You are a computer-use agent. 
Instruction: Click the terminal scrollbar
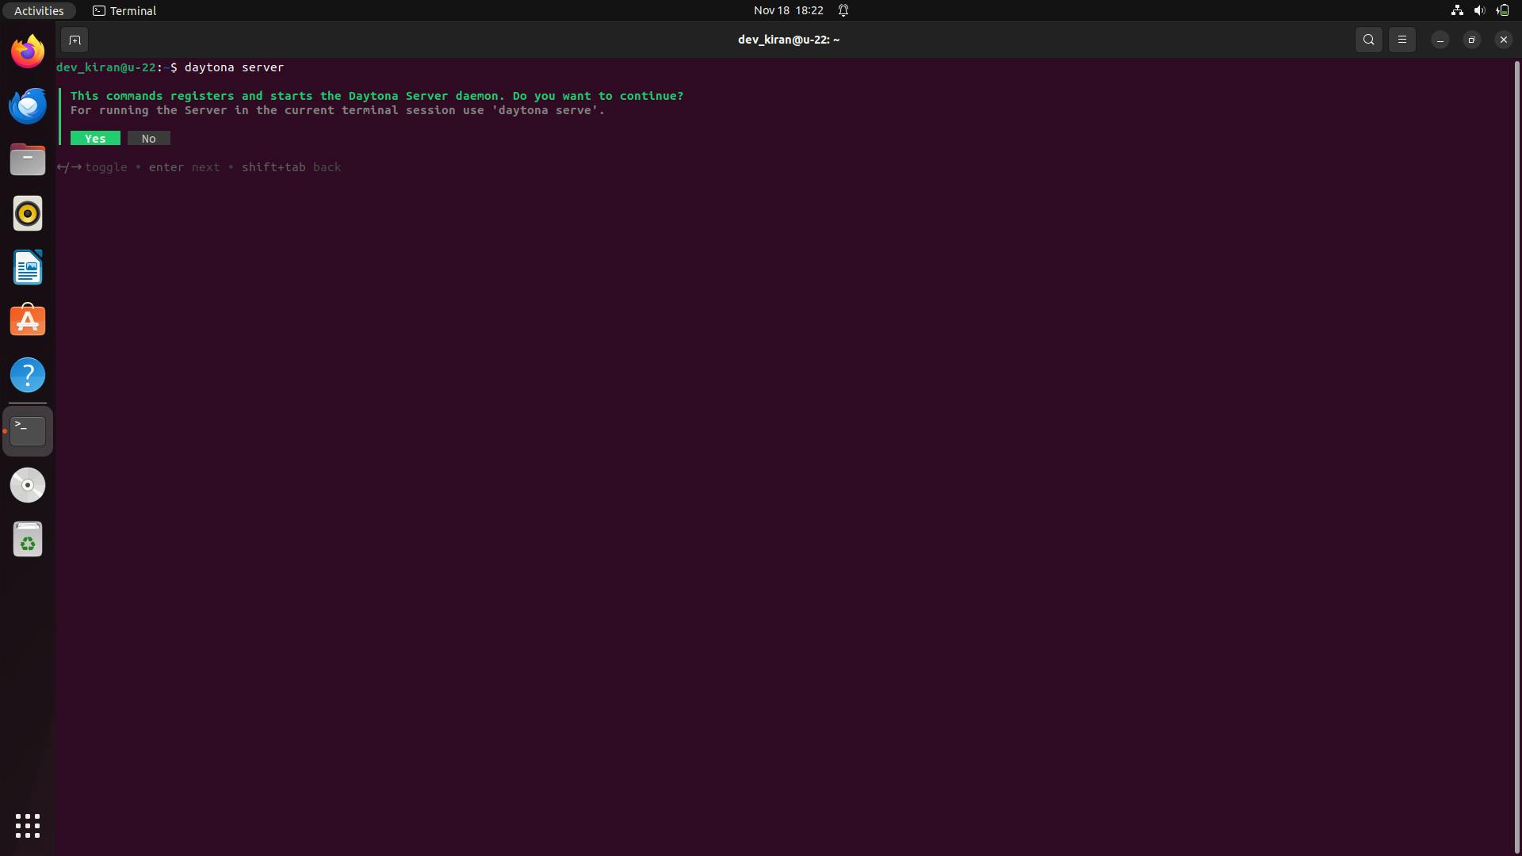1516,456
